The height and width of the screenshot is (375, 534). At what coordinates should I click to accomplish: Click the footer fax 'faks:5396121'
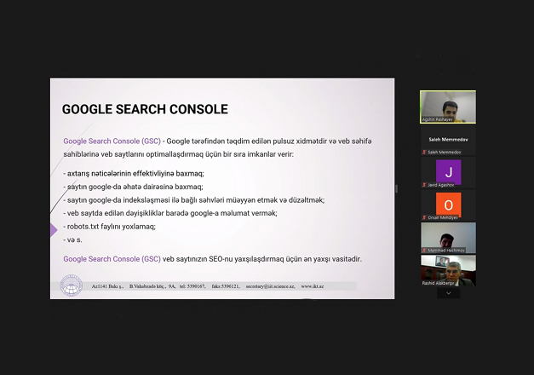coord(226,286)
